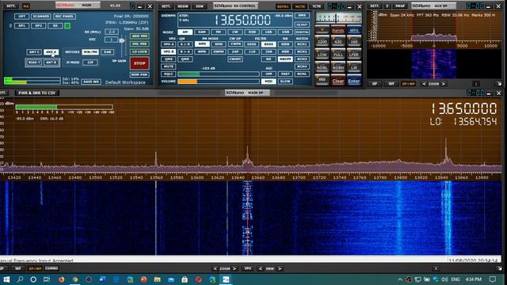
Task: Toggle the DAB notch filter
Action: [x=108, y=51]
